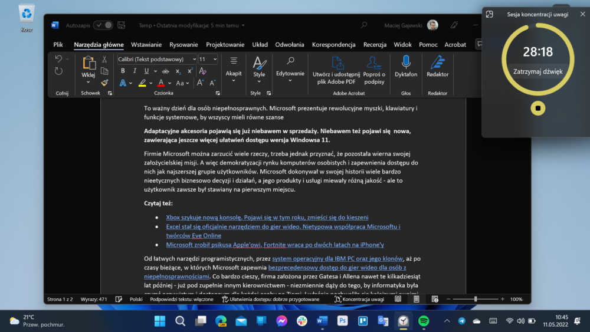Click the save icon beside Autozapis
This screenshot has width=590, height=332.
coord(121,25)
